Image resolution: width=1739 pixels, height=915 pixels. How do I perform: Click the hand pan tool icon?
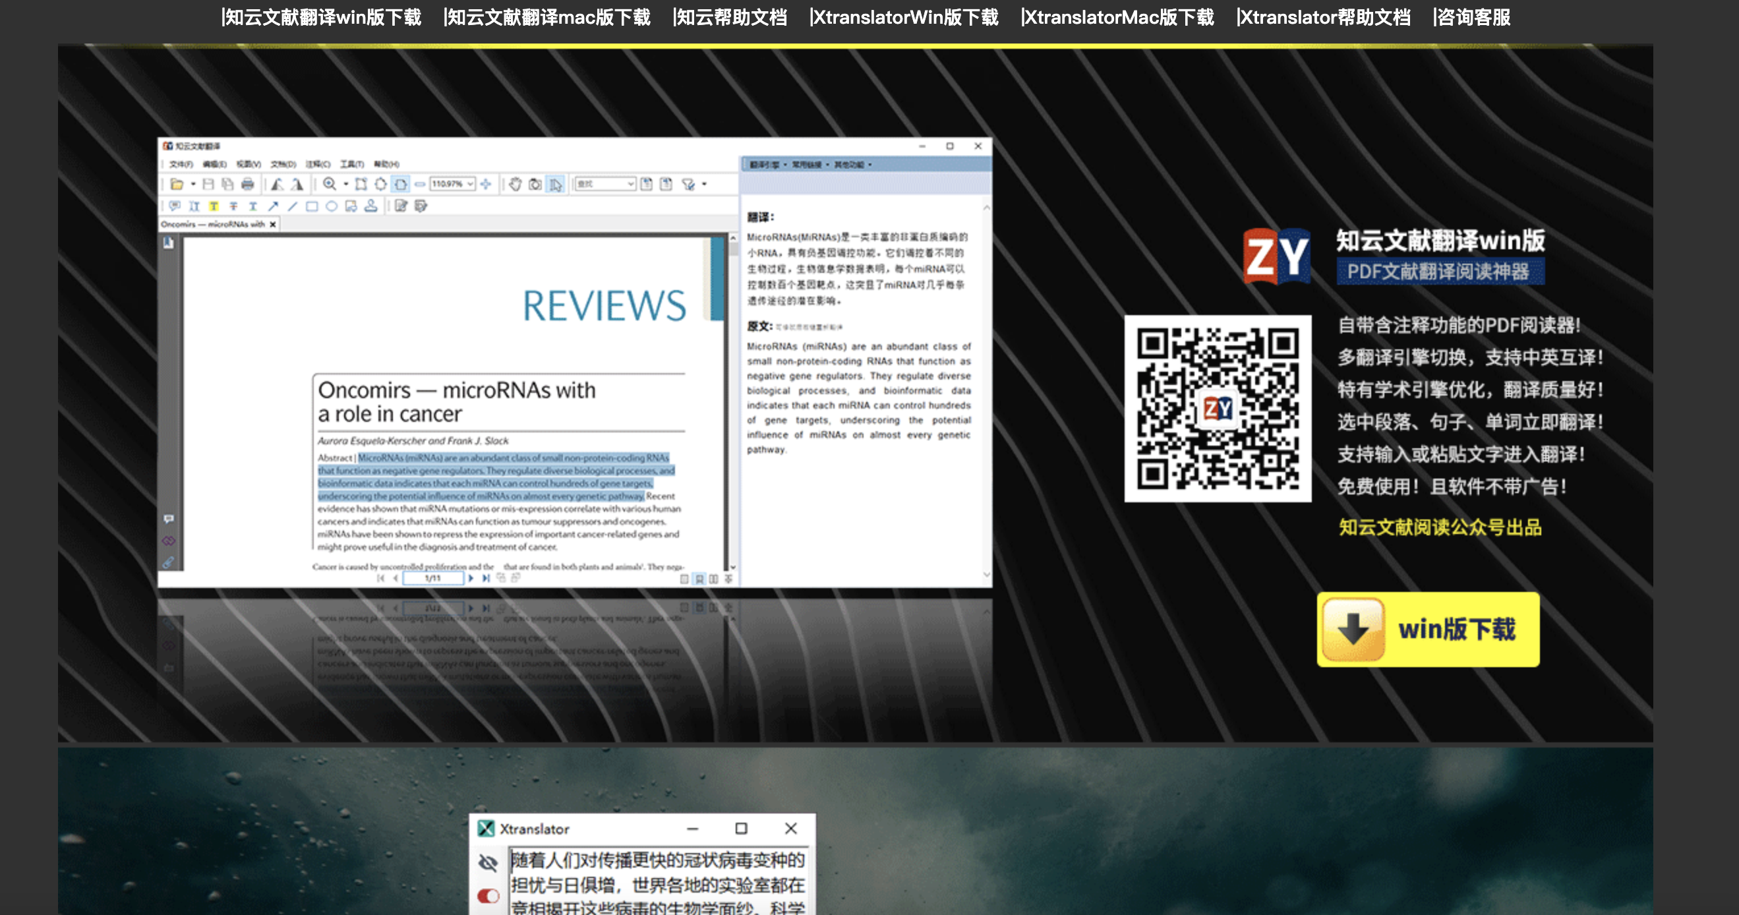pyautogui.click(x=515, y=185)
